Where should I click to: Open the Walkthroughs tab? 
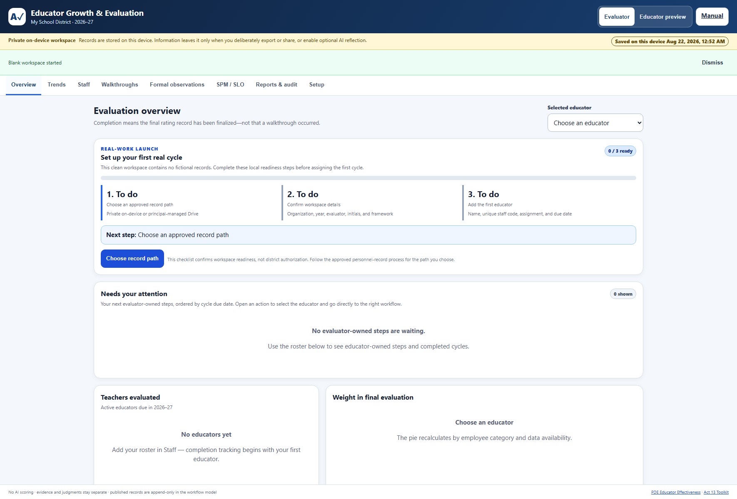120,85
